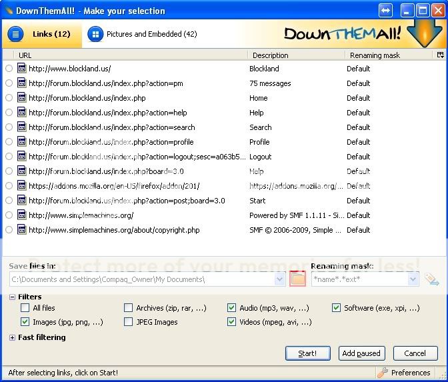Image resolution: width=448 pixels, height=382 pixels.
Task: Click the Pictures and Embedded grid icon
Action: tap(95, 34)
